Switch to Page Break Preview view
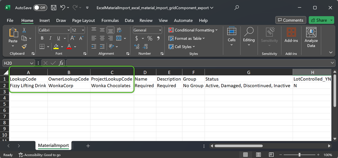The height and width of the screenshot is (158, 338). point(271,155)
